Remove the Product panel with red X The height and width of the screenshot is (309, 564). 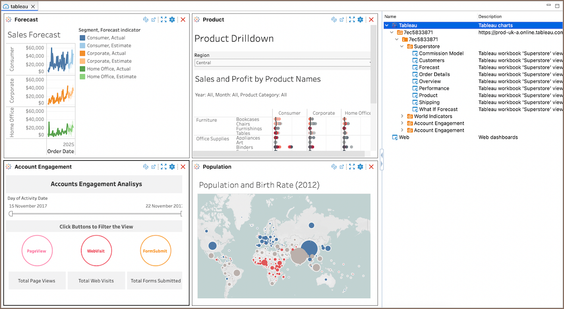tap(371, 20)
